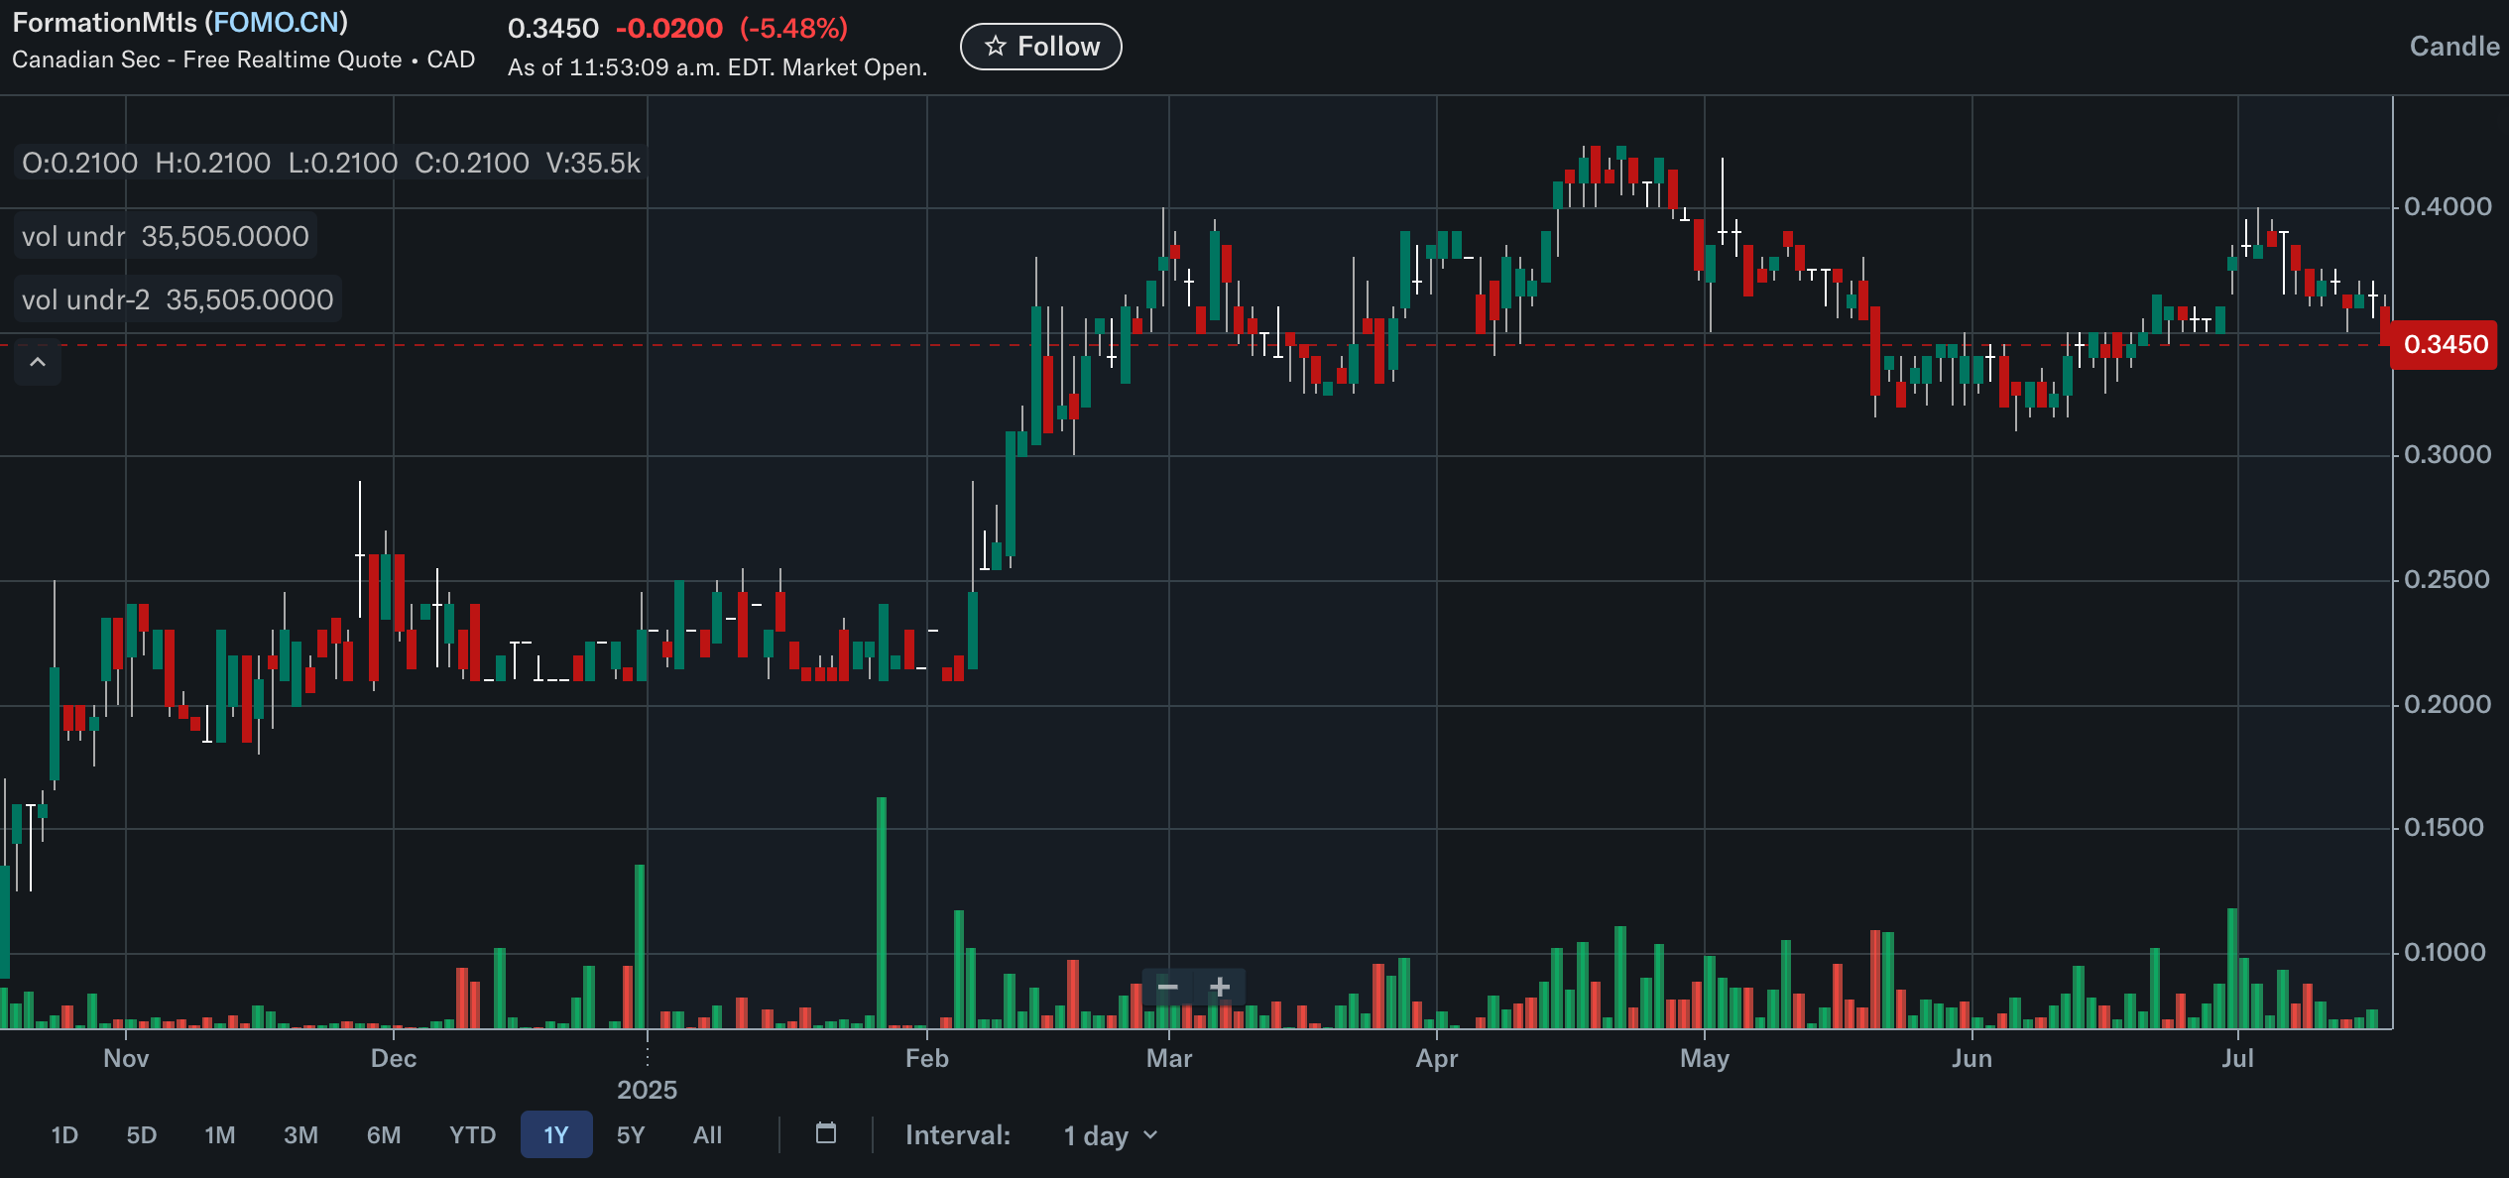This screenshot has width=2509, height=1178.
Task: Click the selected 1Y range button
Action: tap(556, 1135)
